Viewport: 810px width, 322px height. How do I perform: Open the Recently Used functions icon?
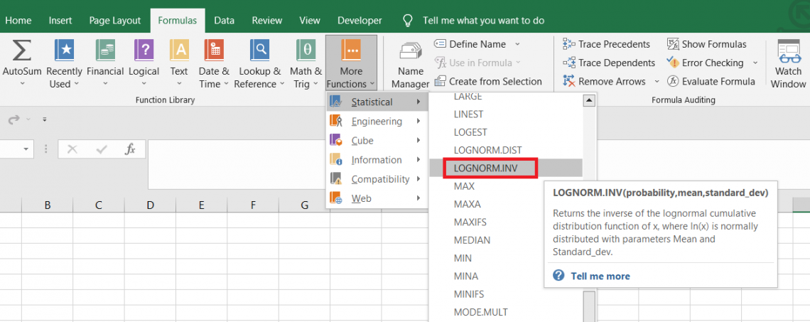pyautogui.click(x=65, y=51)
